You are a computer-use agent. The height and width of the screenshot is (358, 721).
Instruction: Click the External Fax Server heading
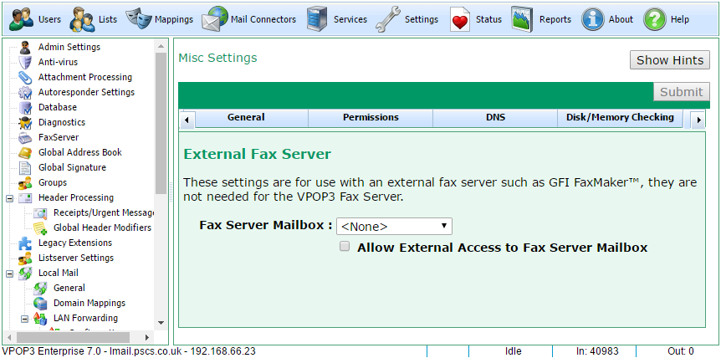coord(257,154)
